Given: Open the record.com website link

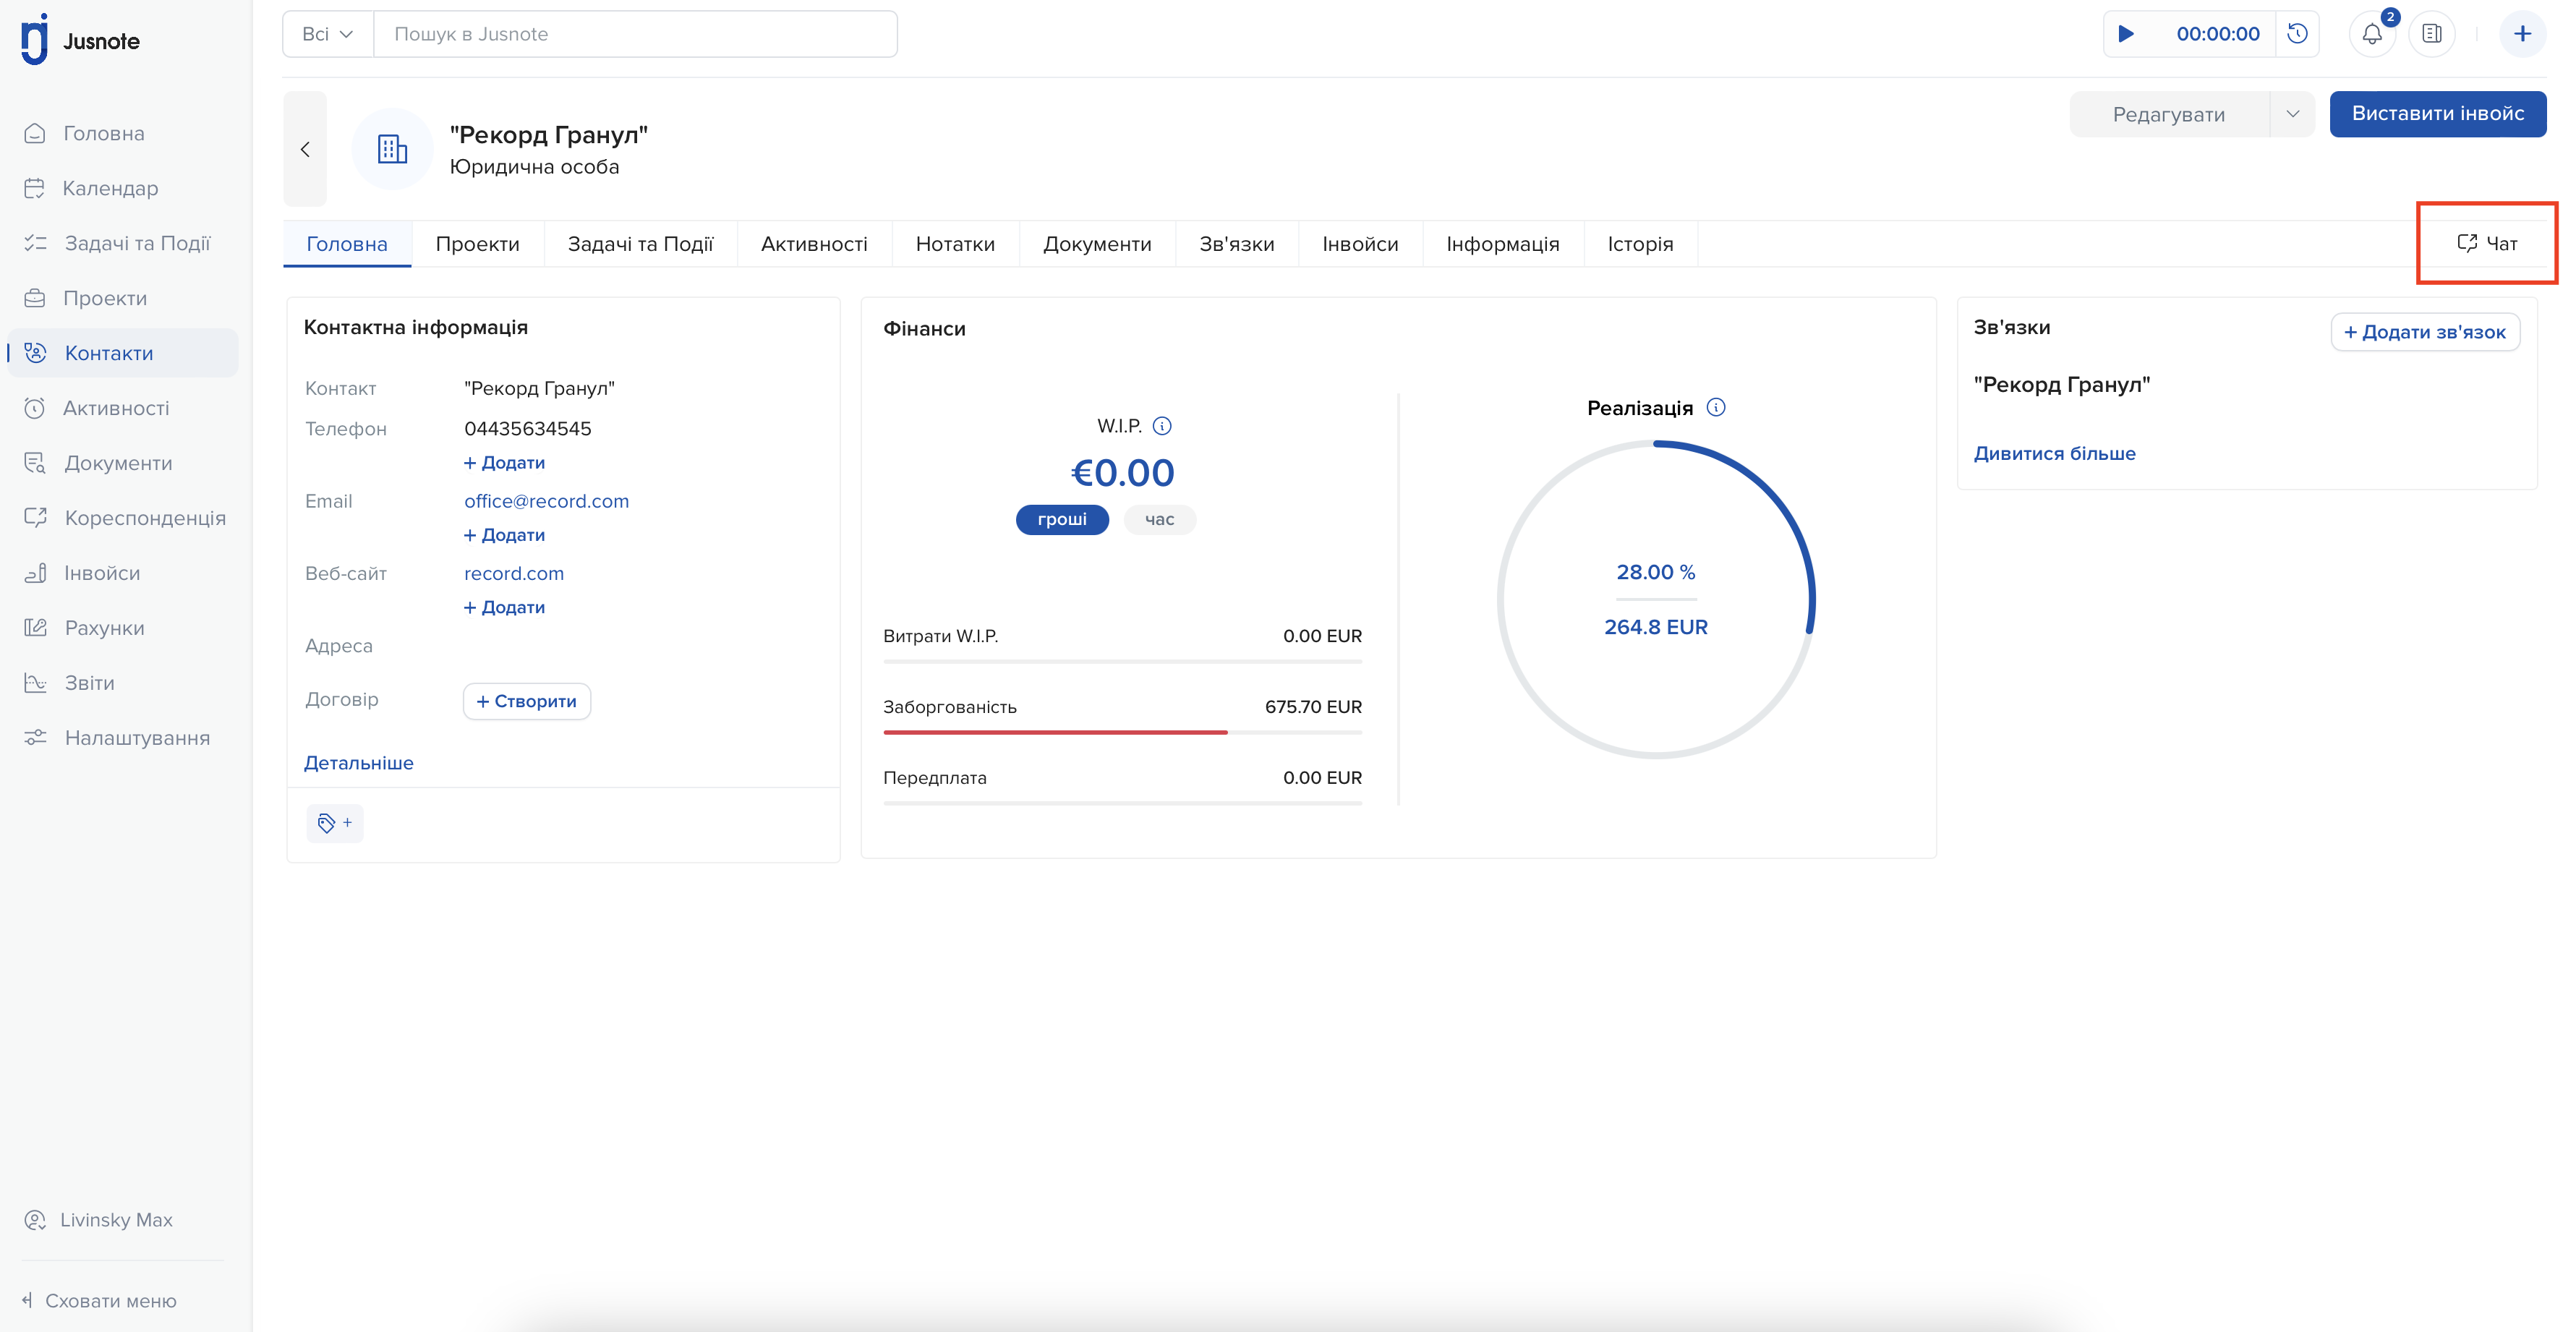Looking at the screenshot, I should (514, 573).
